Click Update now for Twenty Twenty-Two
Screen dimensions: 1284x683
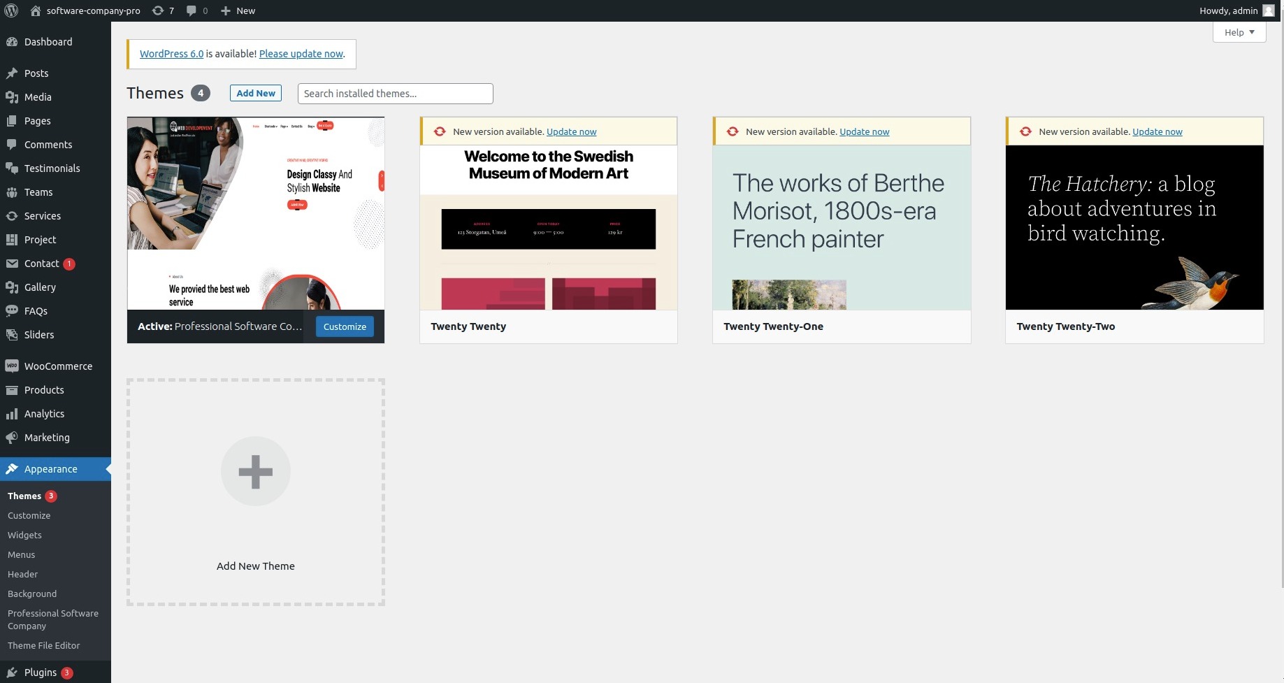coord(1157,131)
